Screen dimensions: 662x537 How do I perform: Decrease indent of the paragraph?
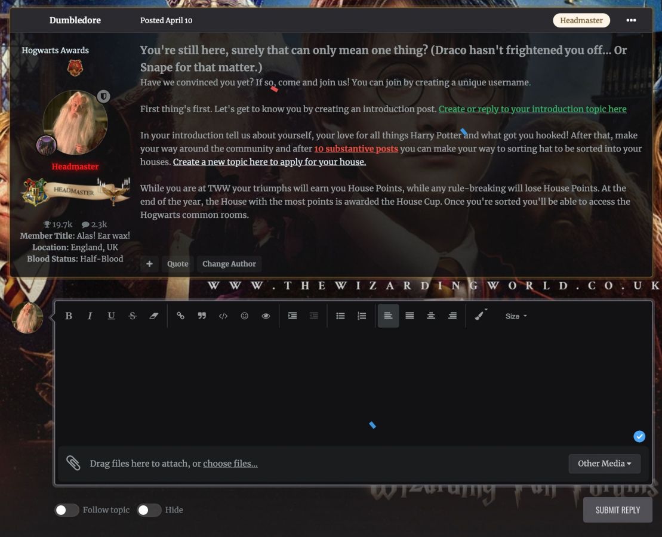[x=314, y=316]
